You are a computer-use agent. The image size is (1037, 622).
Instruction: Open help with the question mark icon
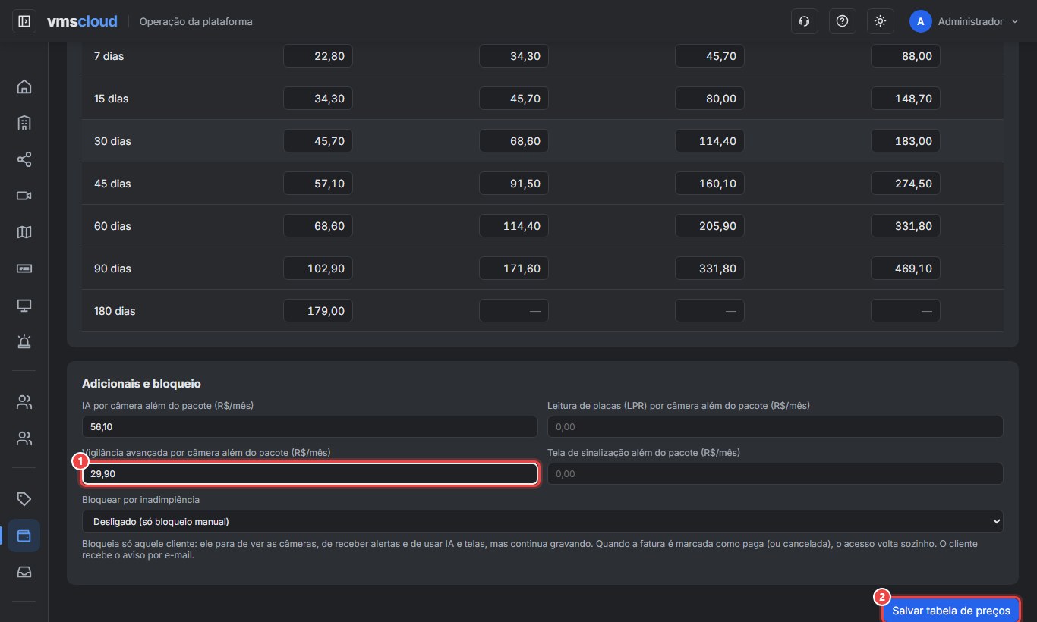(842, 21)
